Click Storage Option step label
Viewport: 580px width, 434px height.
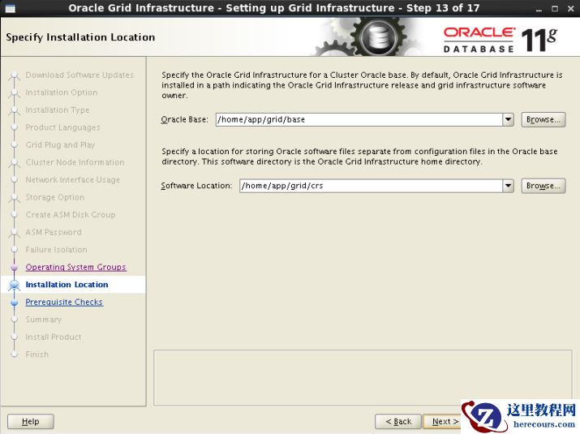(x=54, y=197)
